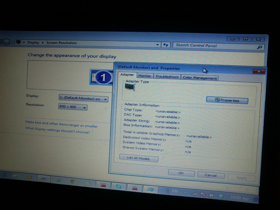The height and width of the screenshot is (210, 280).
Task: Switch to the Monitor tab
Action: (145, 76)
